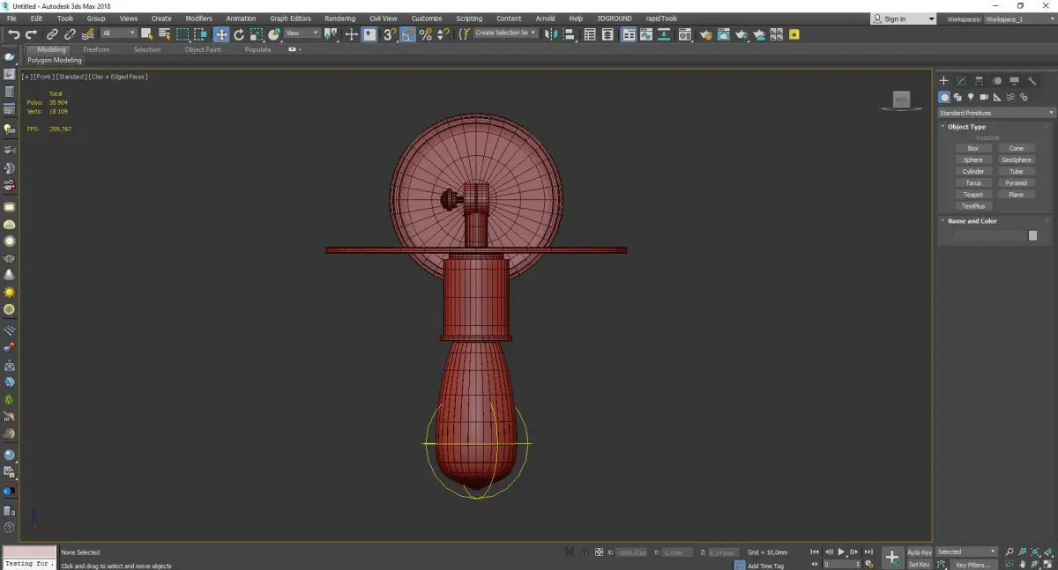The height and width of the screenshot is (570, 1058).
Task: Select the Move tool in main toolbar
Action: tap(220, 34)
